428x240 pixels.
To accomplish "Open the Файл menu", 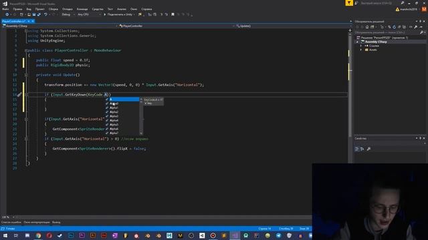I will [x=5, y=9].
